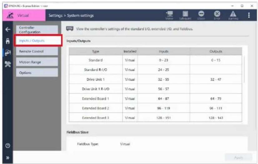Viewport: 258px width, 164px height.
Task: Click the Installed column header
Action: pyautogui.click(x=130, y=51)
